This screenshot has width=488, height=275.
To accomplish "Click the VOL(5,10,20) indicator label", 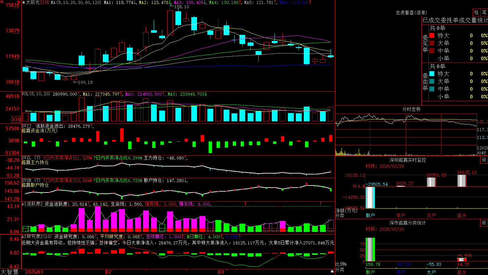I will (x=36, y=94).
